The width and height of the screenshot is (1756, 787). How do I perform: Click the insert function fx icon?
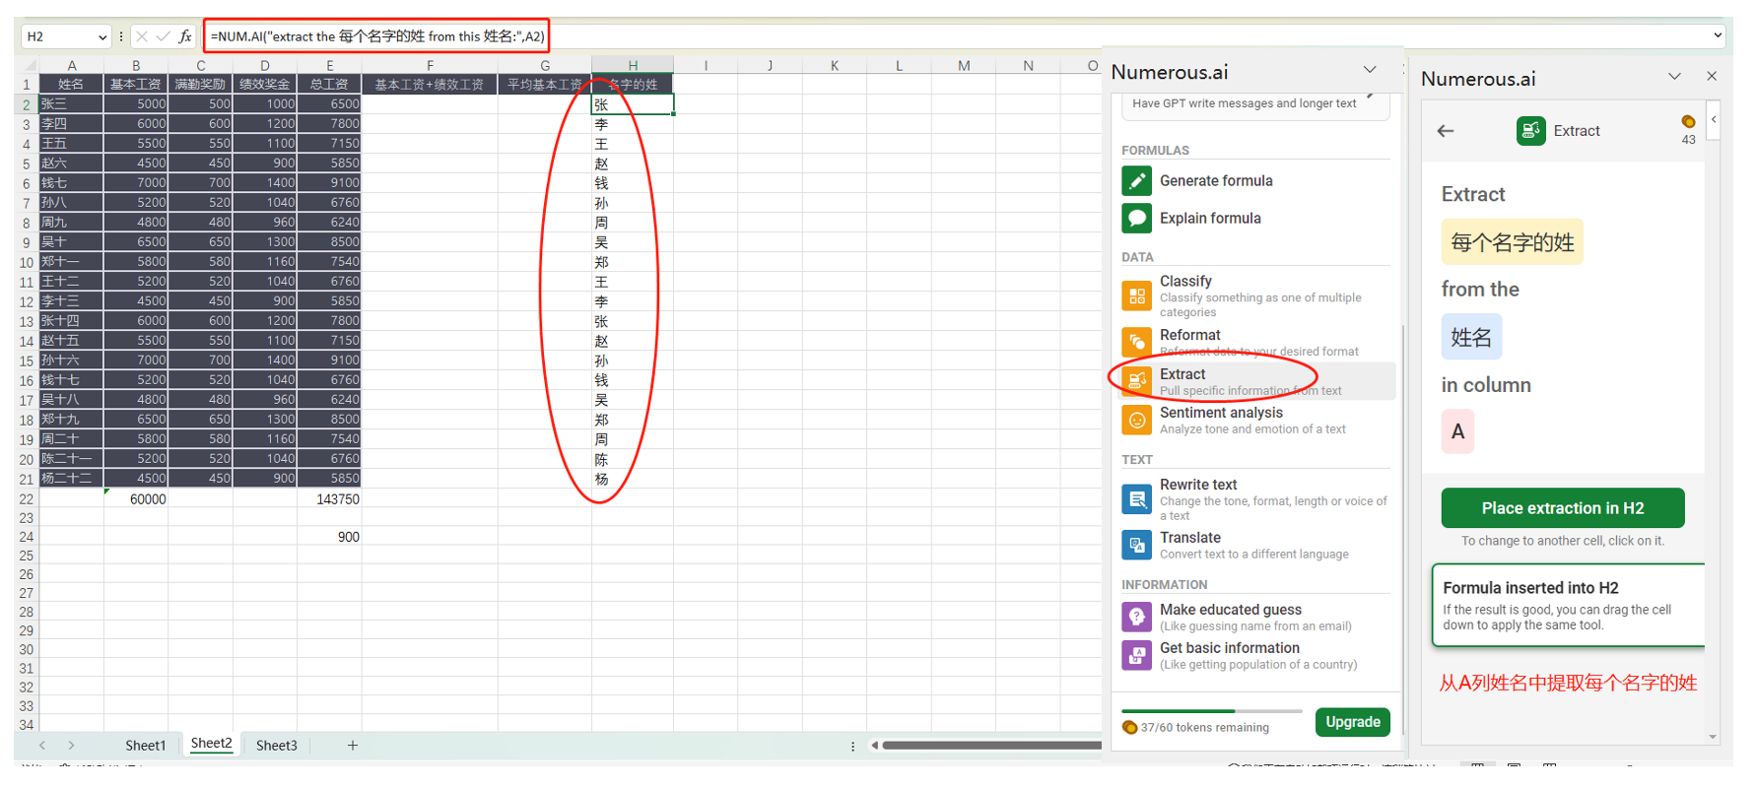pos(185,36)
